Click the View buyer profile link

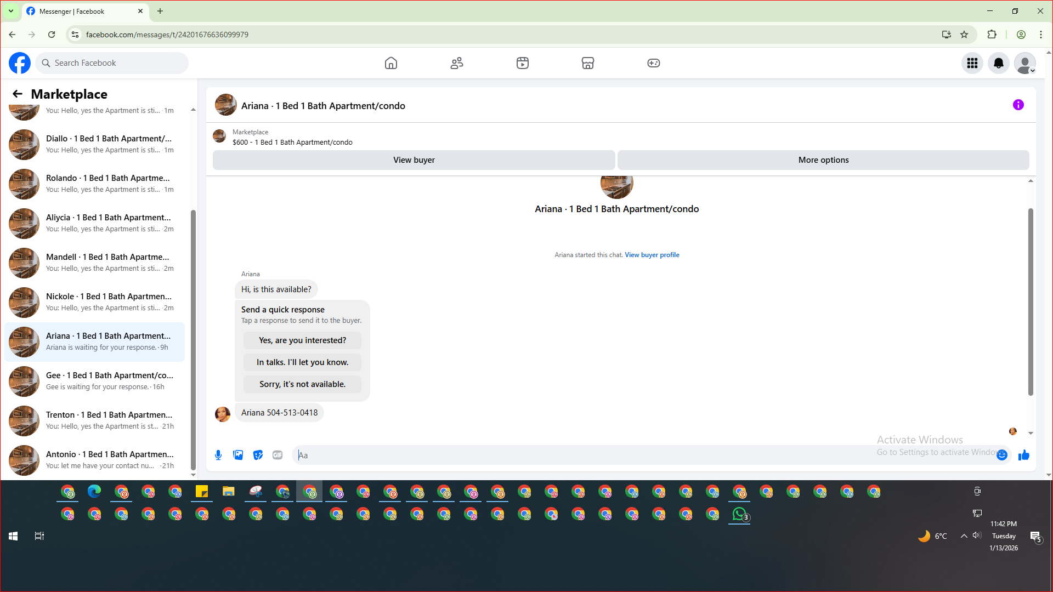tap(652, 255)
